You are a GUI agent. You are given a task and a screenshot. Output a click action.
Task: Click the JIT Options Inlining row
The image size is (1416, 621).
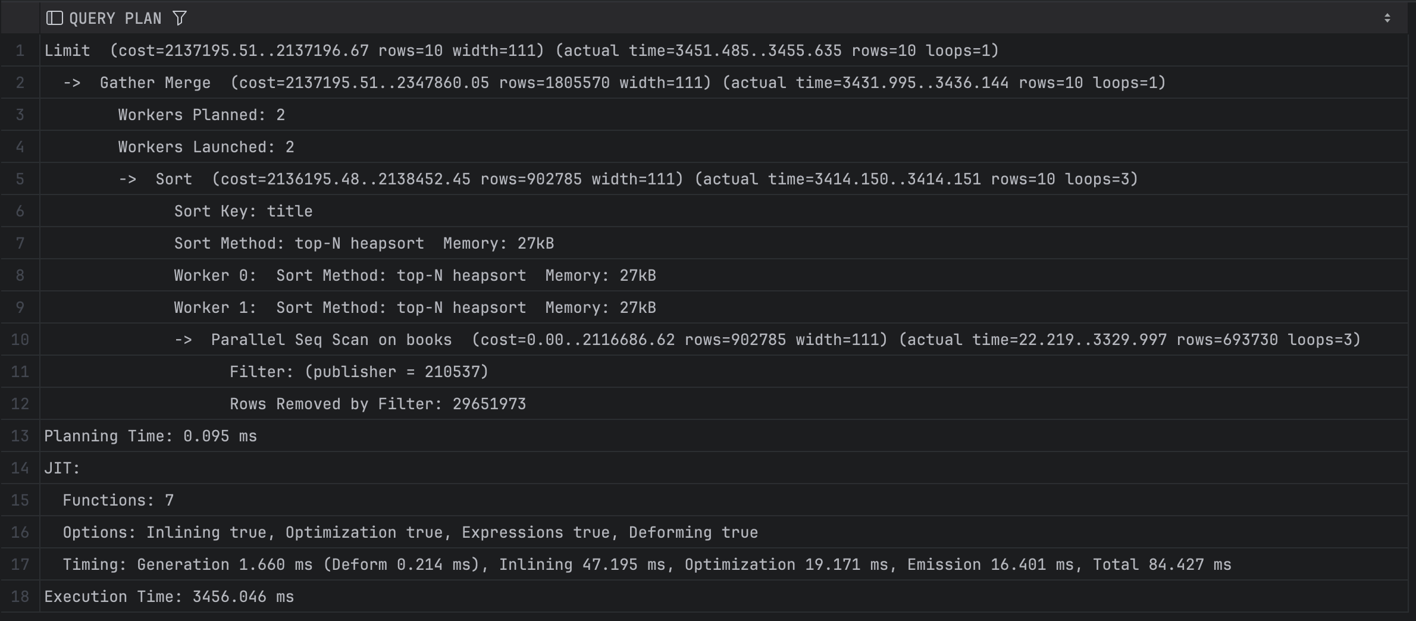pyautogui.click(x=411, y=532)
